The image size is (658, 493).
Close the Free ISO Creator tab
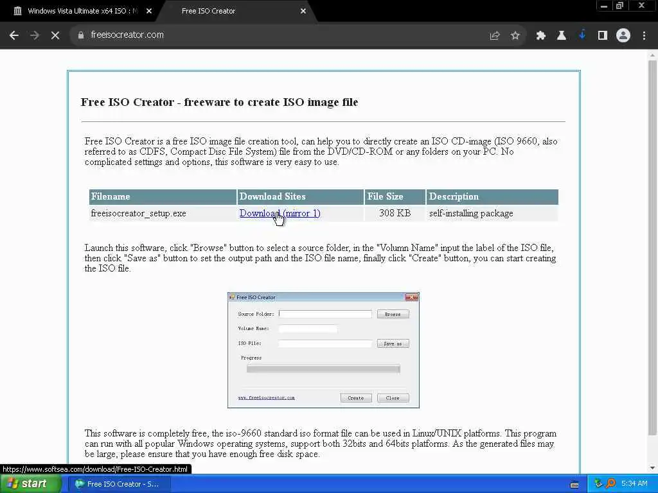tap(303, 12)
